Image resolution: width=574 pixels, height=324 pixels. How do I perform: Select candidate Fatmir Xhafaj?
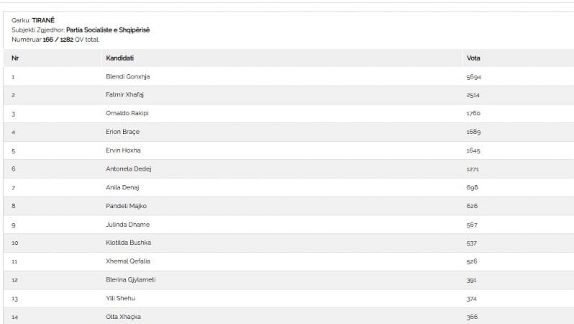pyautogui.click(x=125, y=94)
